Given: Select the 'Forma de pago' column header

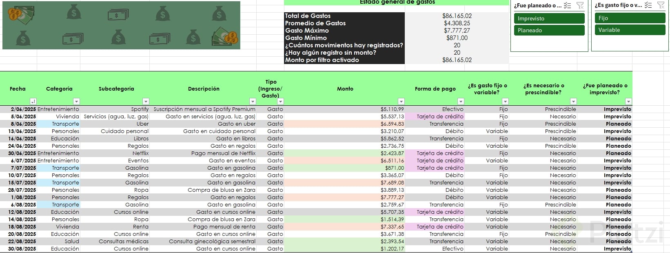Looking at the screenshot, I should coord(435,89).
